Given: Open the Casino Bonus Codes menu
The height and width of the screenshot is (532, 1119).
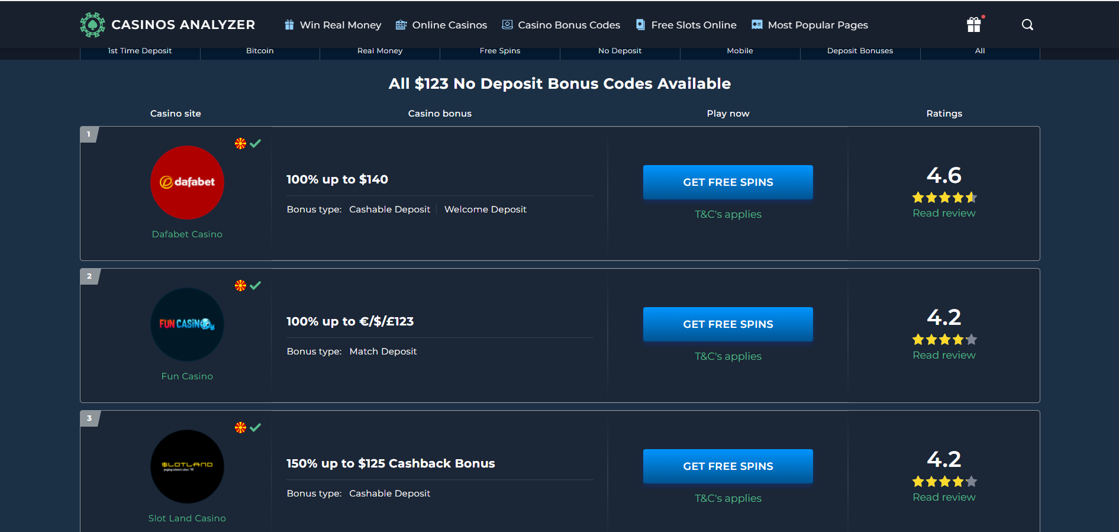Looking at the screenshot, I should pos(569,25).
